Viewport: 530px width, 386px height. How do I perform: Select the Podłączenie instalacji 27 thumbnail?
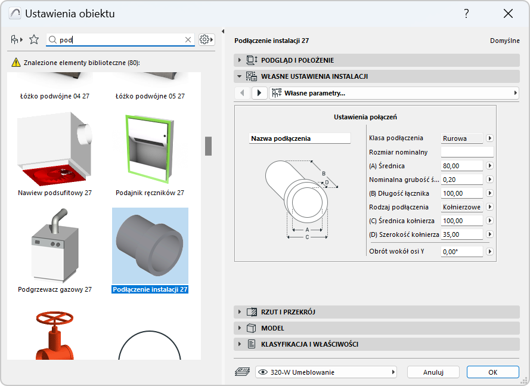coord(150,246)
